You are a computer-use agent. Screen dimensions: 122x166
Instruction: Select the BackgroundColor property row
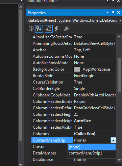74,69
